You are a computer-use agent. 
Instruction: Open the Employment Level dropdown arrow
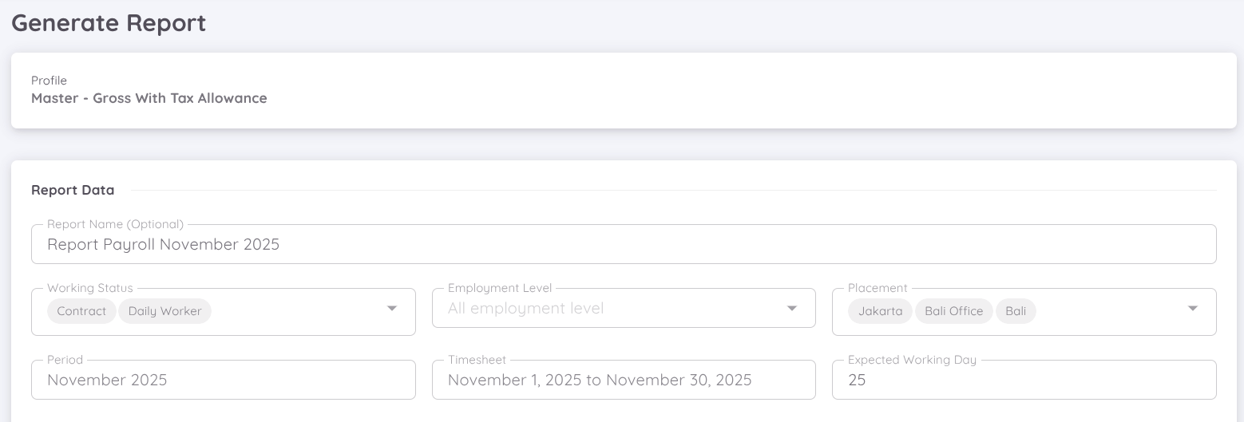pos(792,309)
